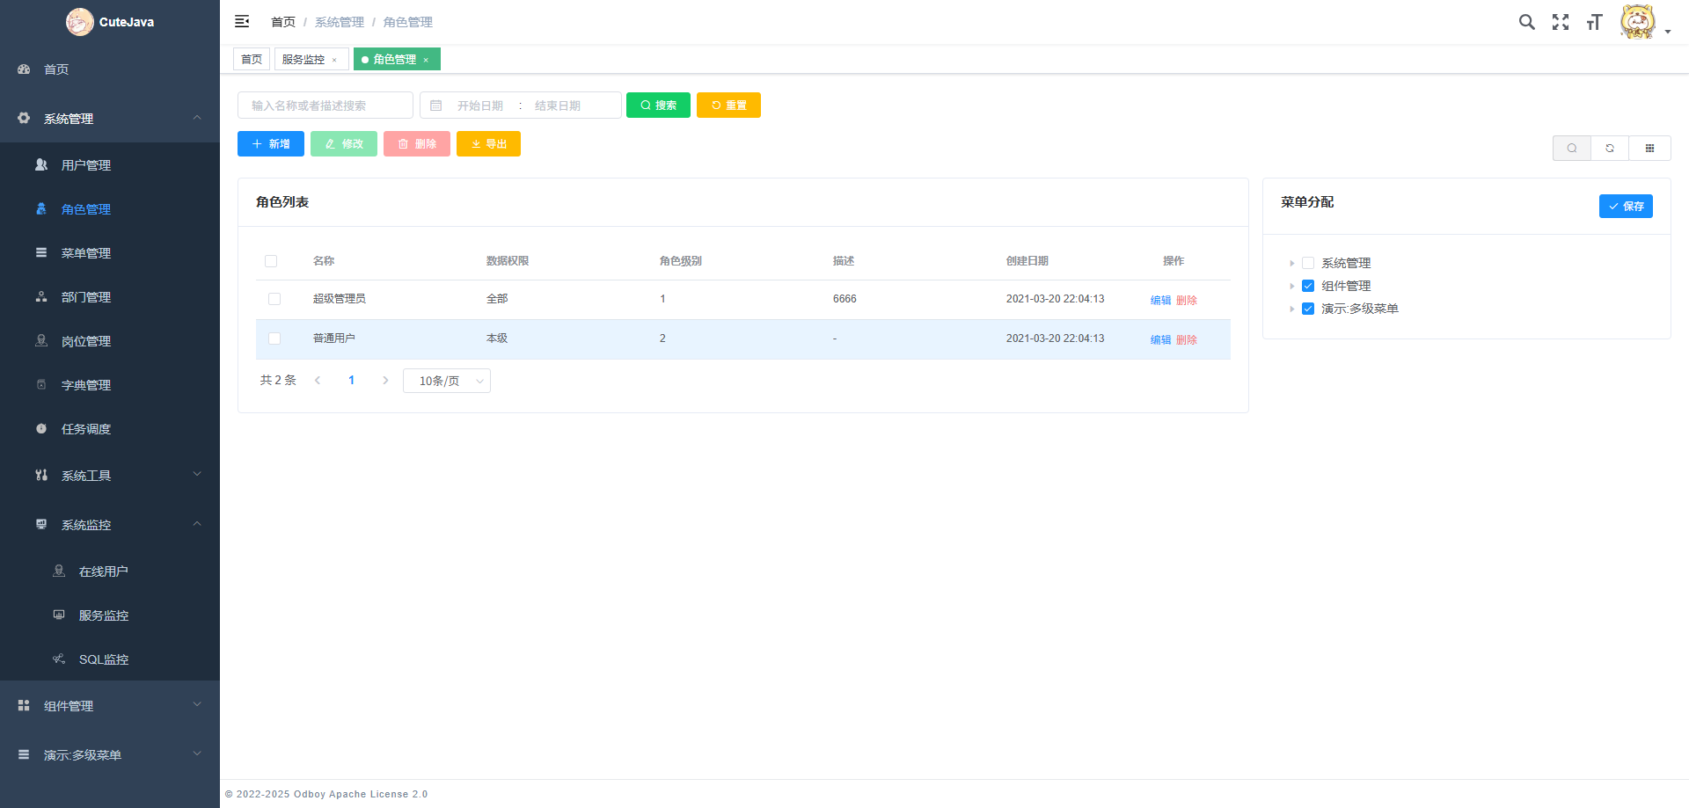Click the user avatar in header
Screen dimensions: 1689x808
pyautogui.click(x=1637, y=22)
